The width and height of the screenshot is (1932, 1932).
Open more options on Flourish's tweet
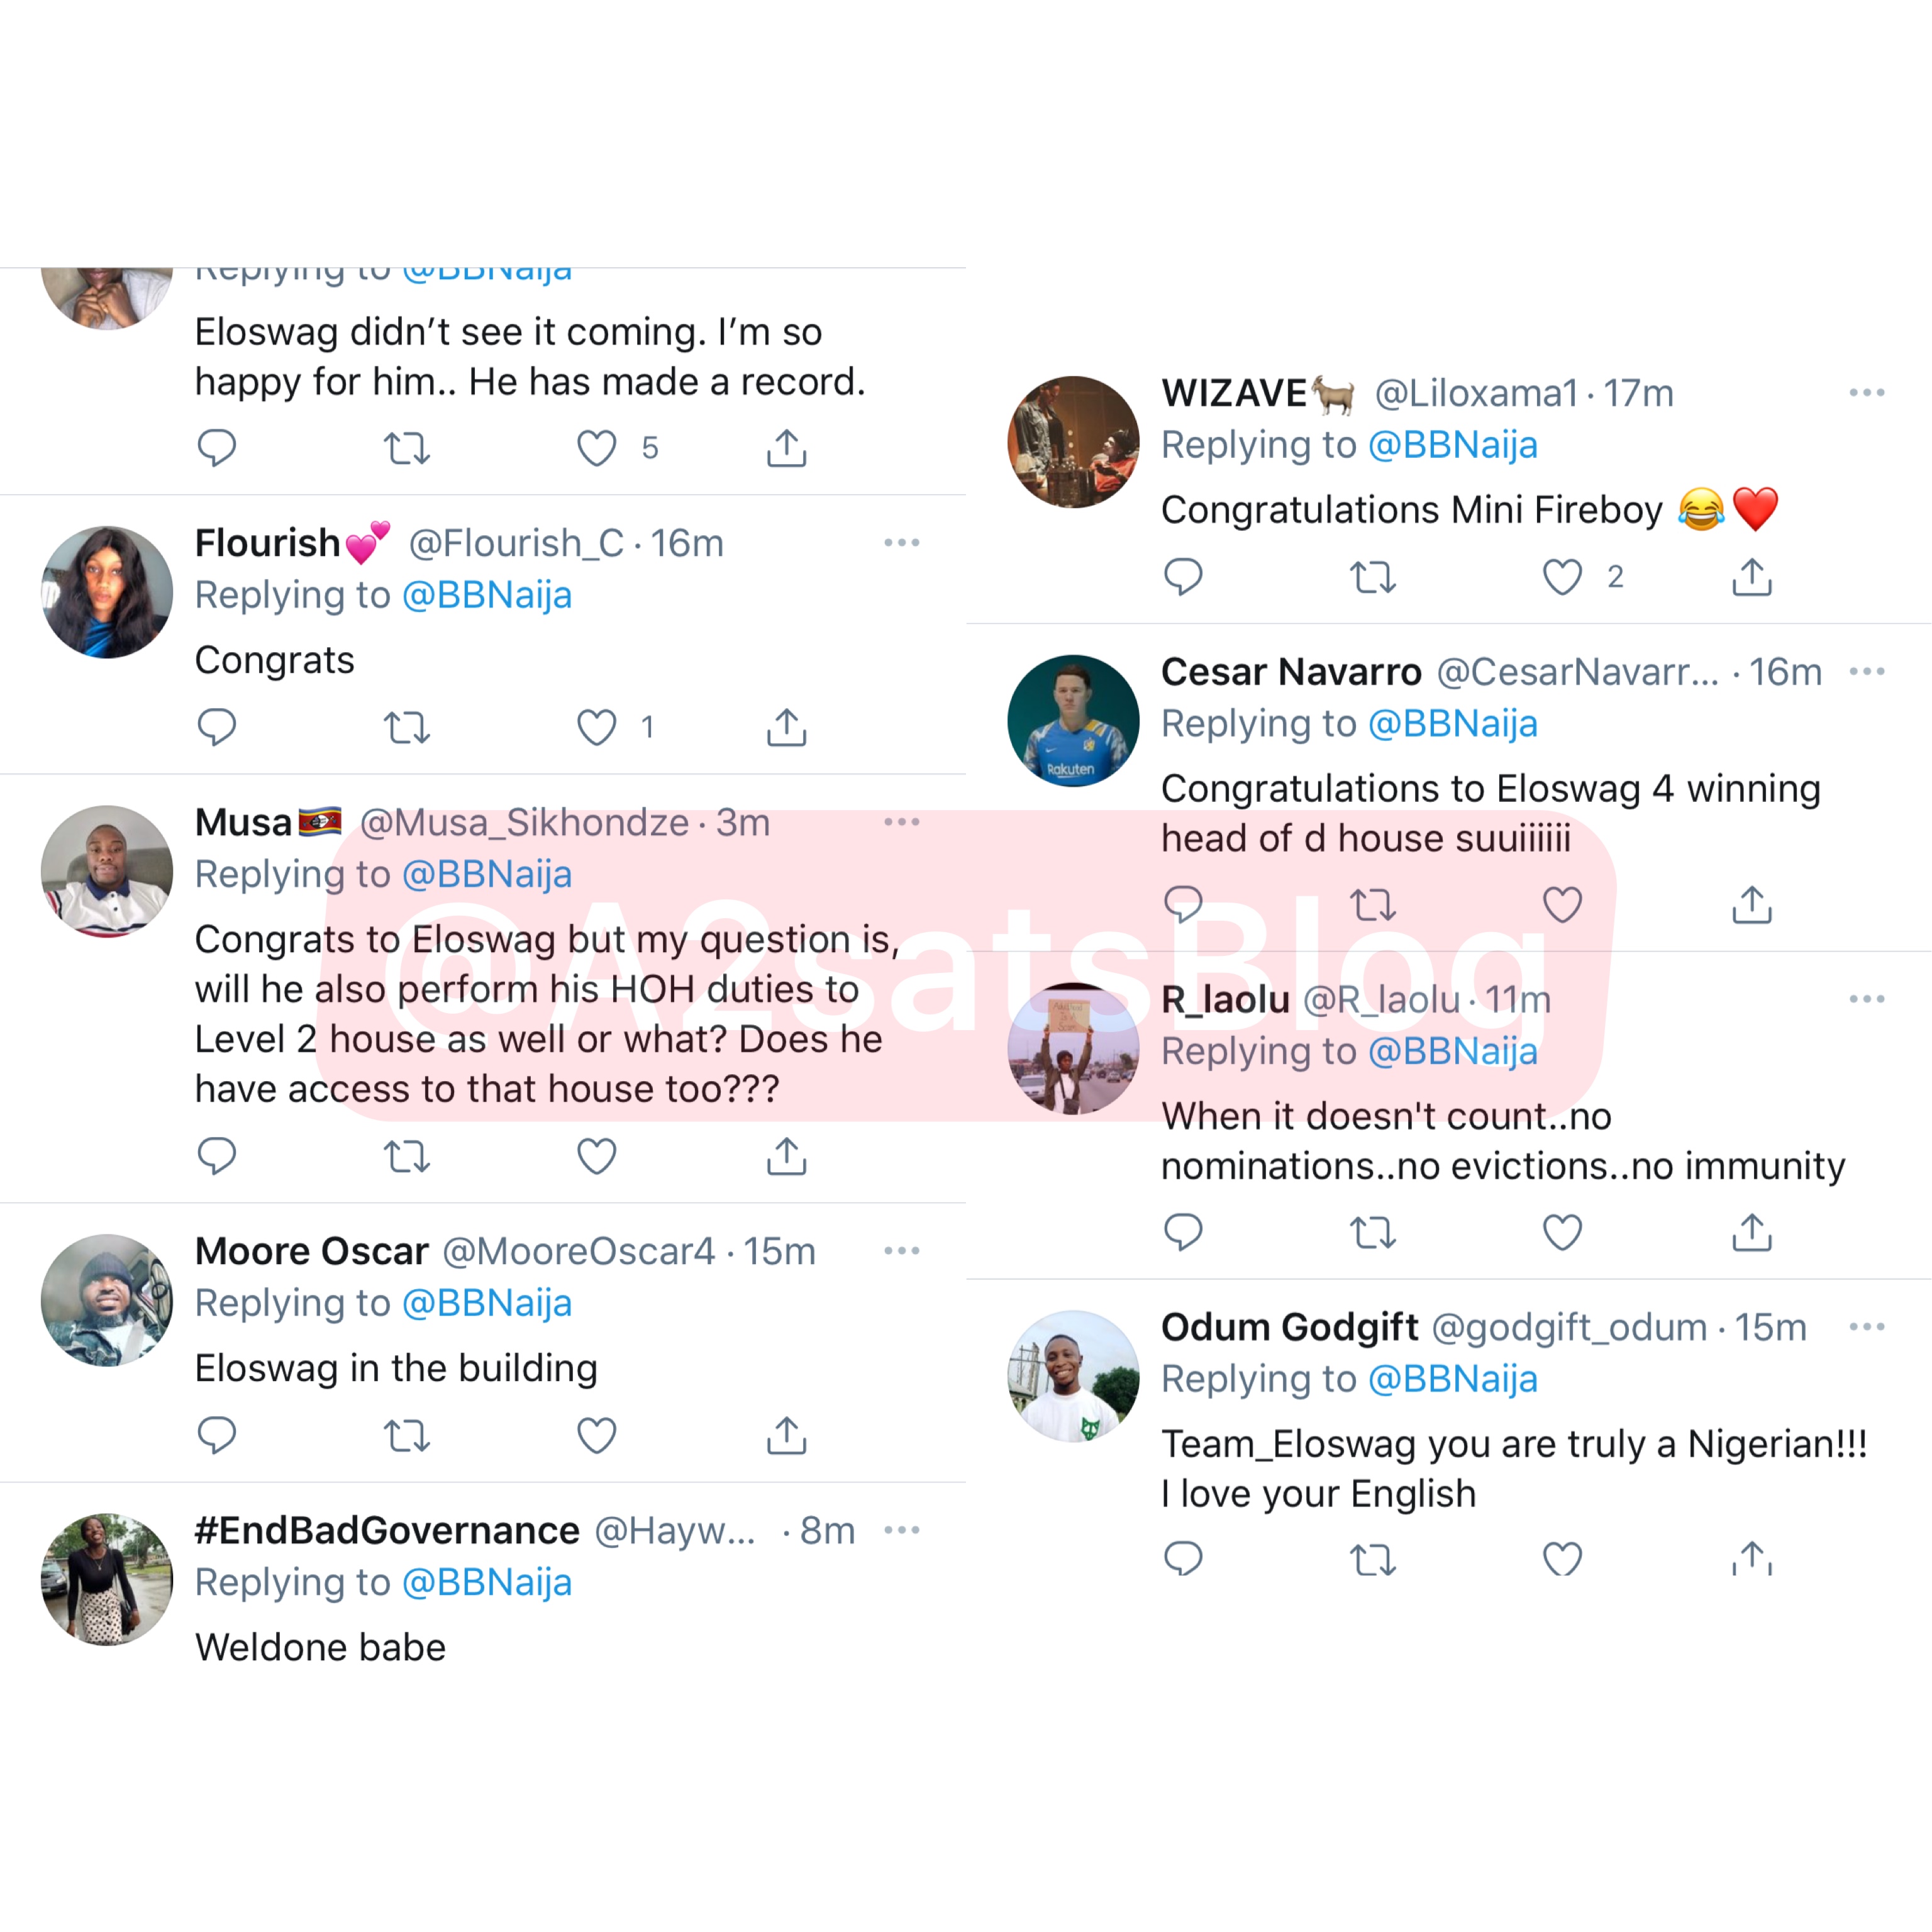[902, 543]
